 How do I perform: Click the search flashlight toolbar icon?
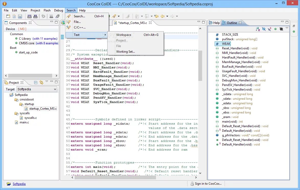click(114, 16)
